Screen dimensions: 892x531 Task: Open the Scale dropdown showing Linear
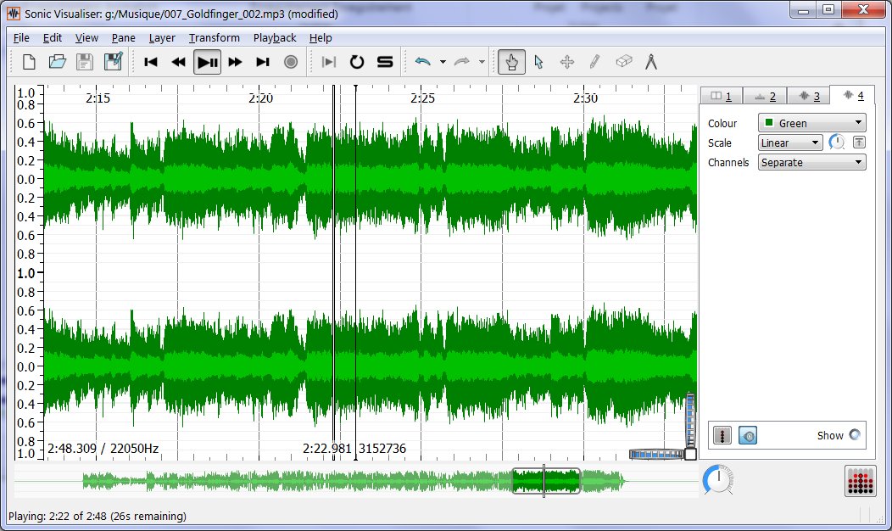tap(790, 143)
